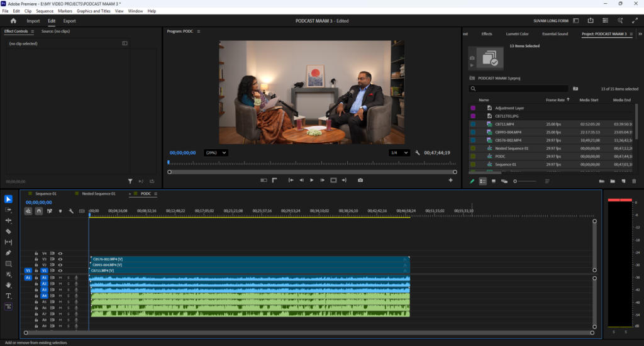
Task: Open the playback resolution 1/4 dropdown
Action: point(399,153)
